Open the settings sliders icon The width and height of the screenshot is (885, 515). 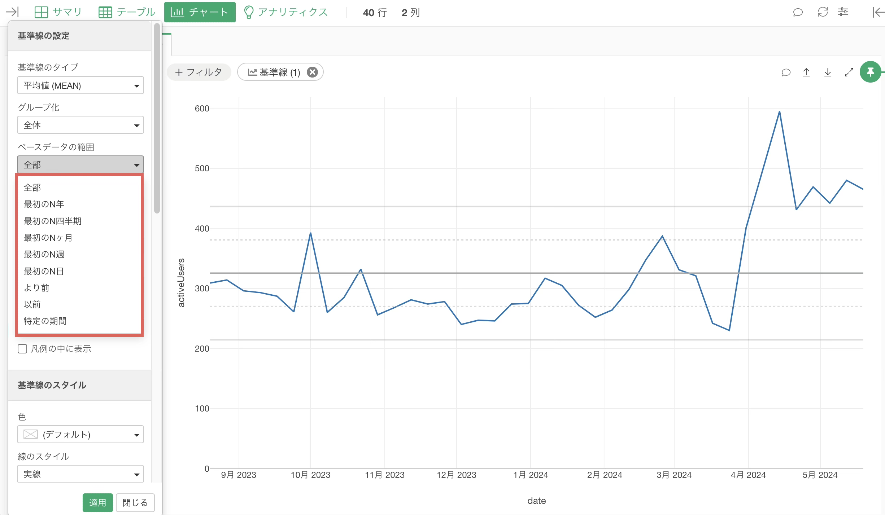click(843, 12)
